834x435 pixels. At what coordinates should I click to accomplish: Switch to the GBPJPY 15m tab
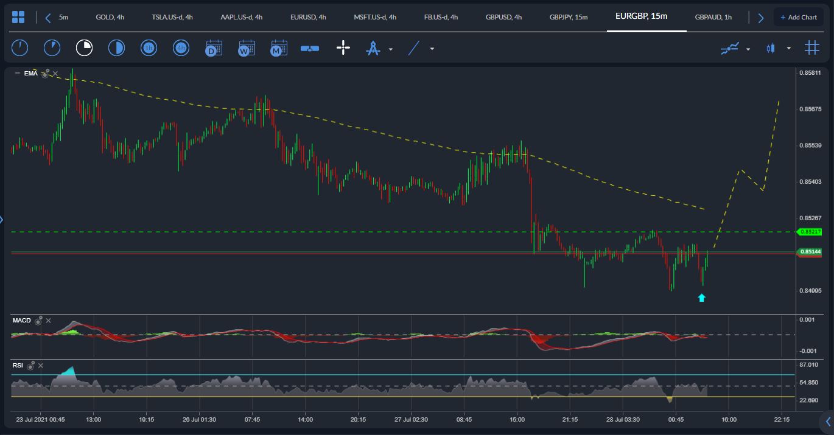(x=568, y=17)
